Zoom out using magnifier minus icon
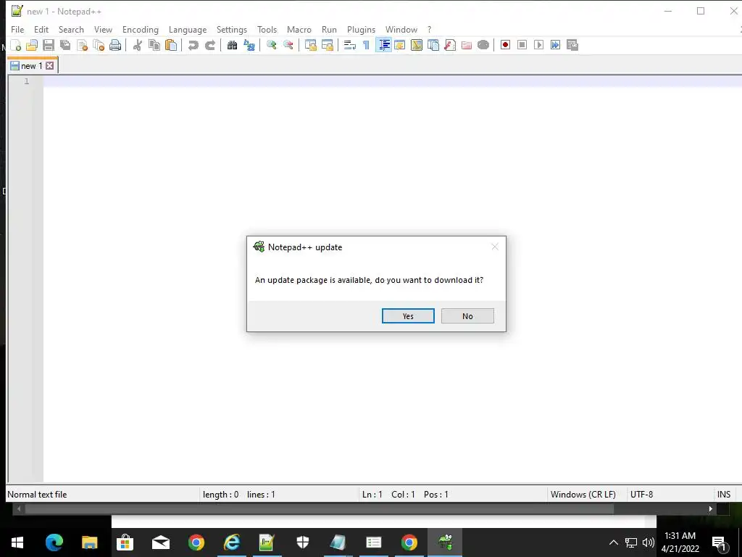This screenshot has height=557, width=742. click(x=288, y=45)
